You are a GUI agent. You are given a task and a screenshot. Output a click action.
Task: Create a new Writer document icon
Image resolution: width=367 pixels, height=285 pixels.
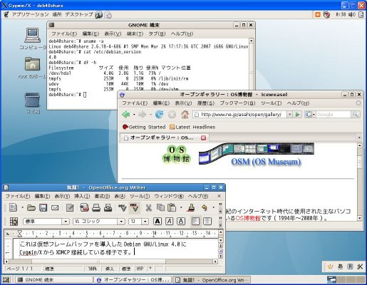(x=13, y=208)
